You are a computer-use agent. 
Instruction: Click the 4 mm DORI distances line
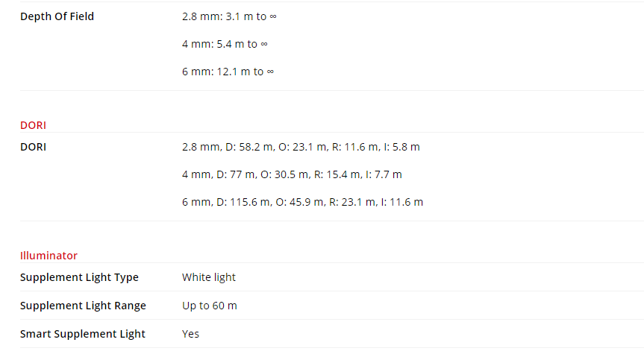coord(292,174)
